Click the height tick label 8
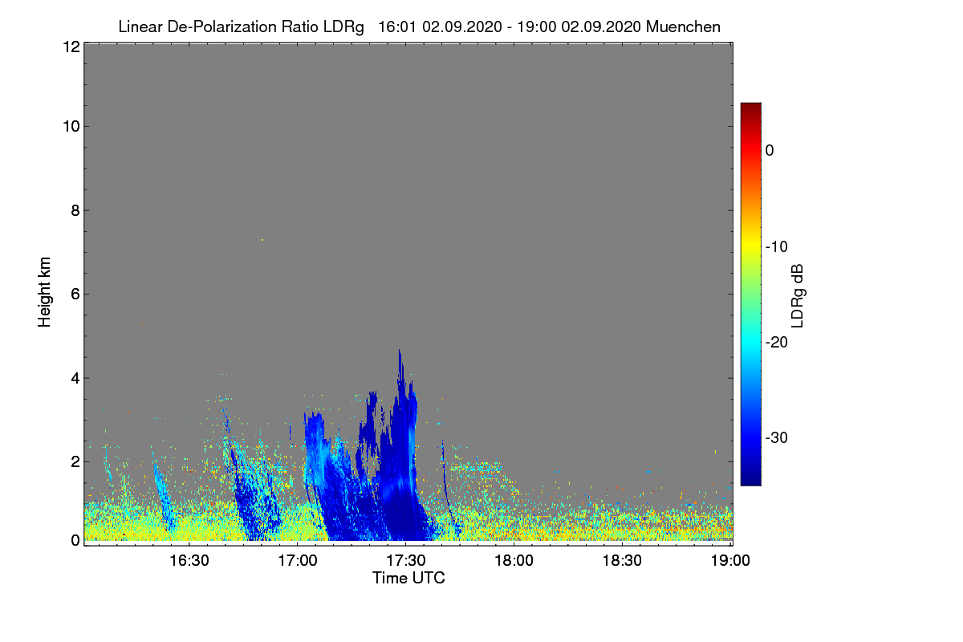 (x=75, y=210)
